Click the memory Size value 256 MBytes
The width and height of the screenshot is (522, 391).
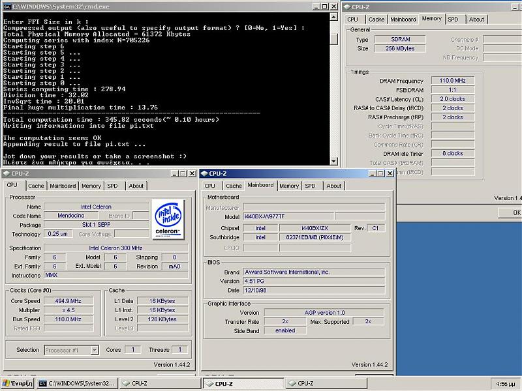tap(400, 48)
